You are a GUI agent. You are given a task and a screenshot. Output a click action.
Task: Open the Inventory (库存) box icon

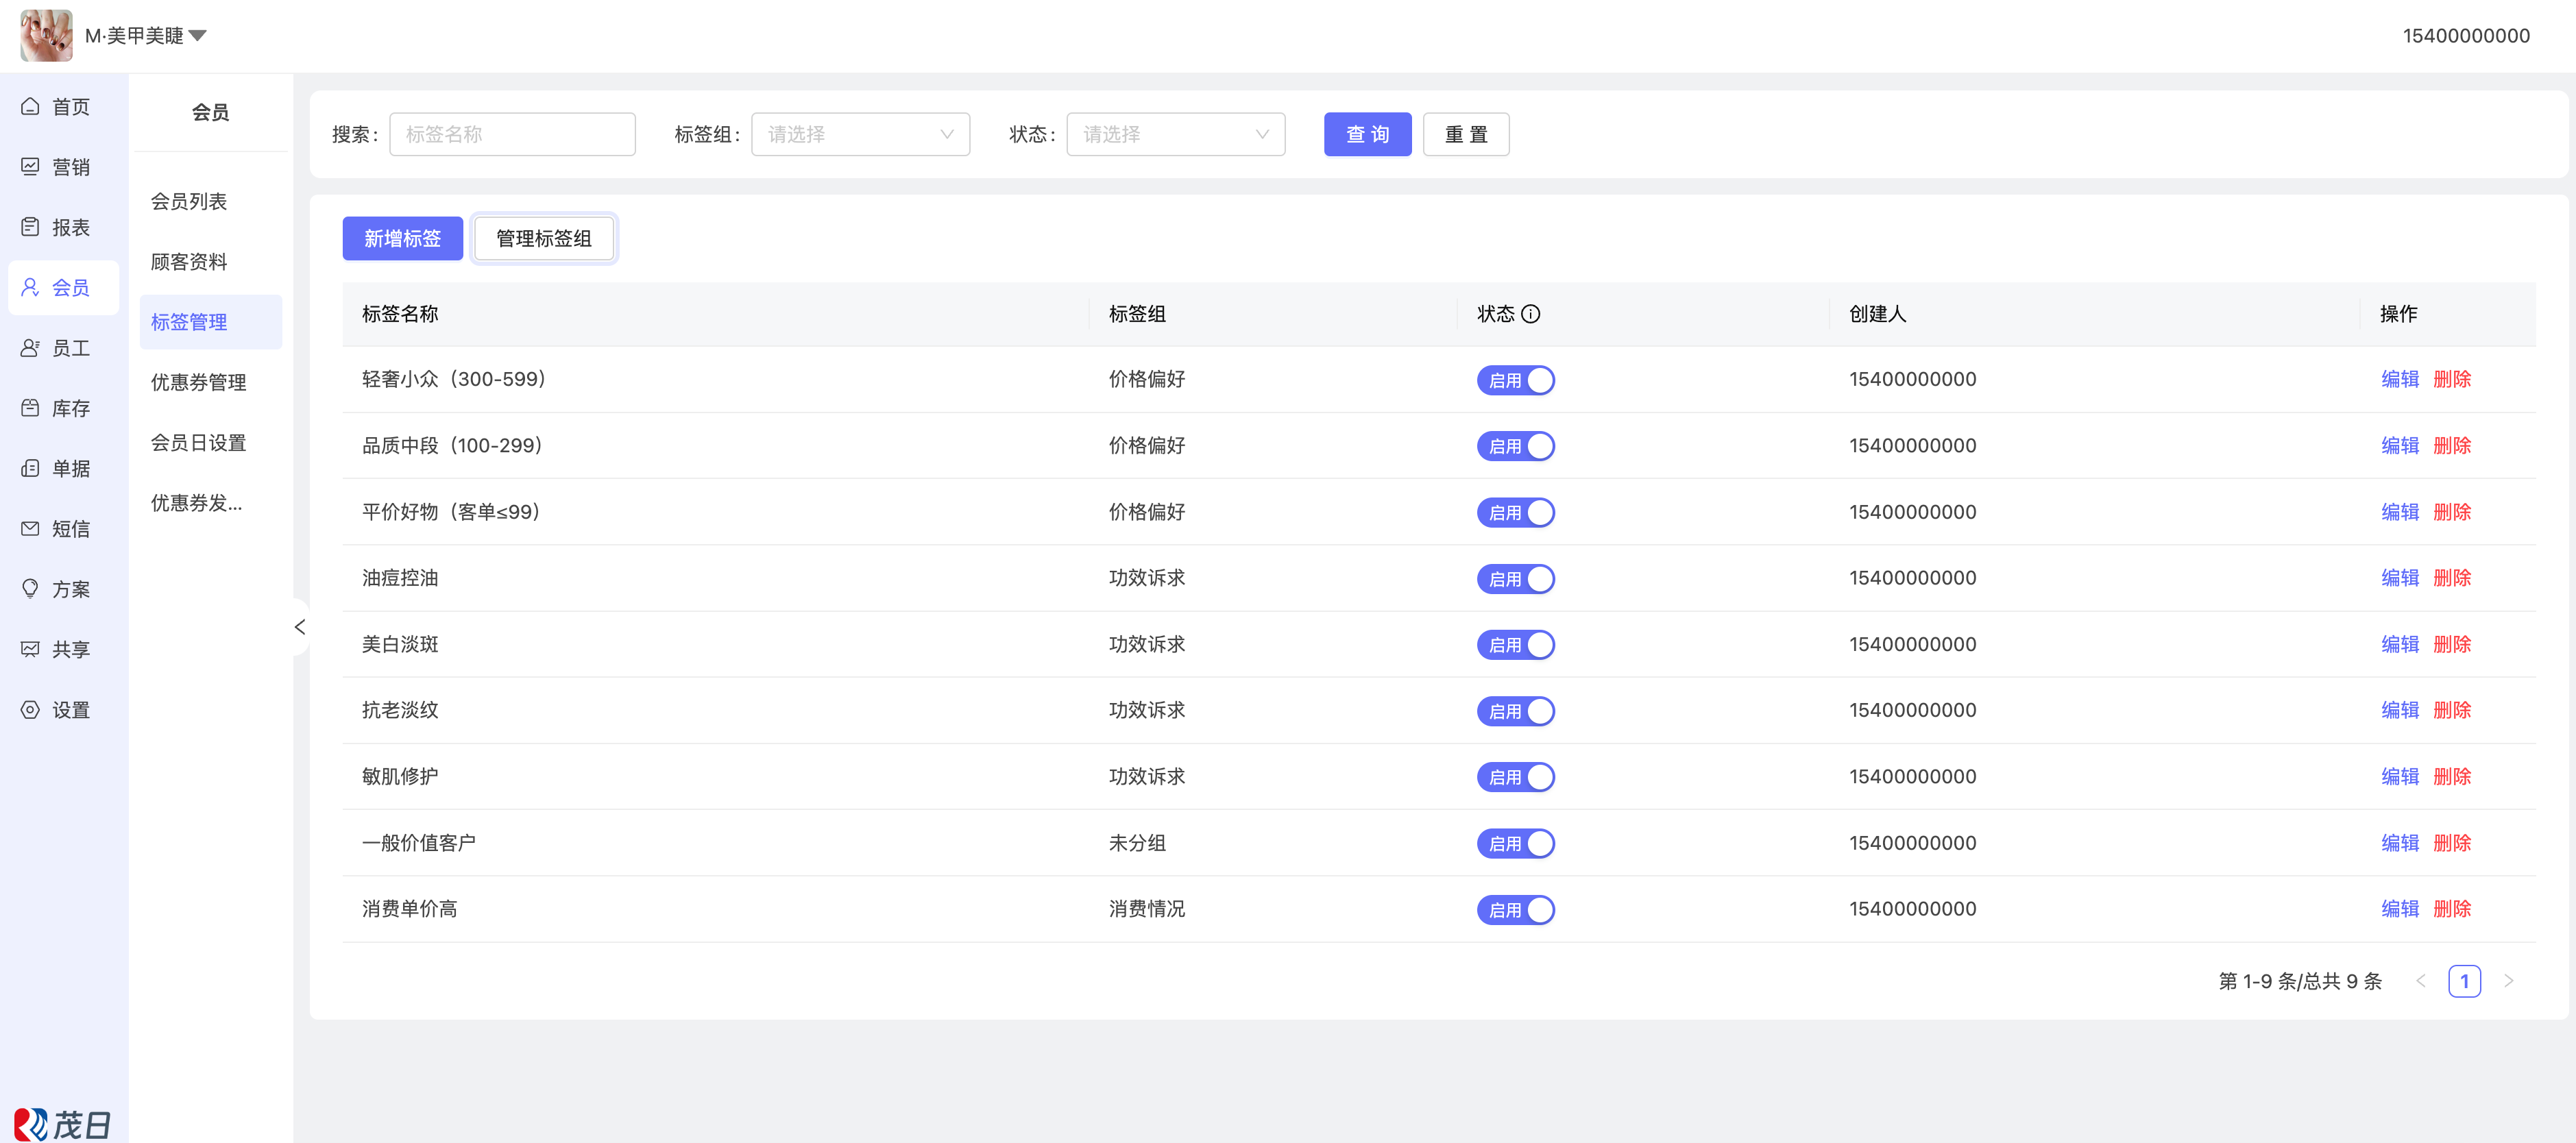point(31,408)
